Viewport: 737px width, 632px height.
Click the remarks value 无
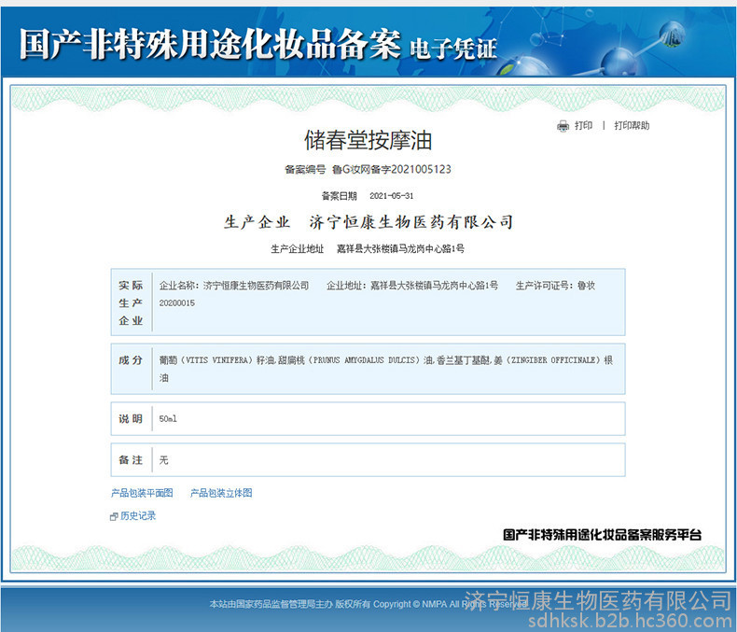(x=163, y=460)
